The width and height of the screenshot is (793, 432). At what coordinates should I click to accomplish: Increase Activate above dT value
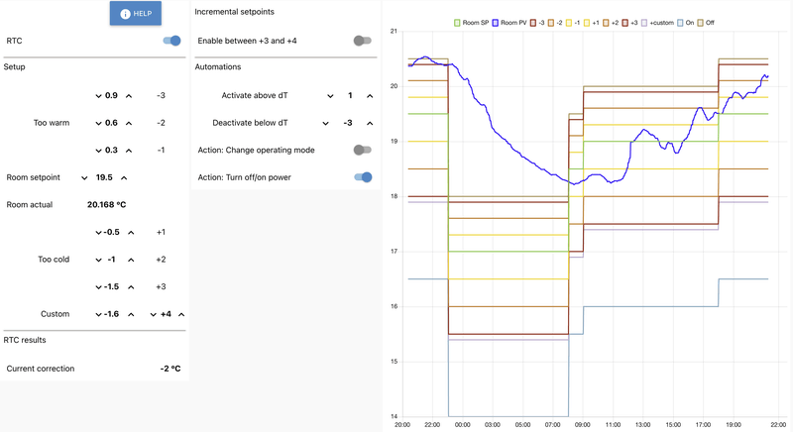point(370,96)
